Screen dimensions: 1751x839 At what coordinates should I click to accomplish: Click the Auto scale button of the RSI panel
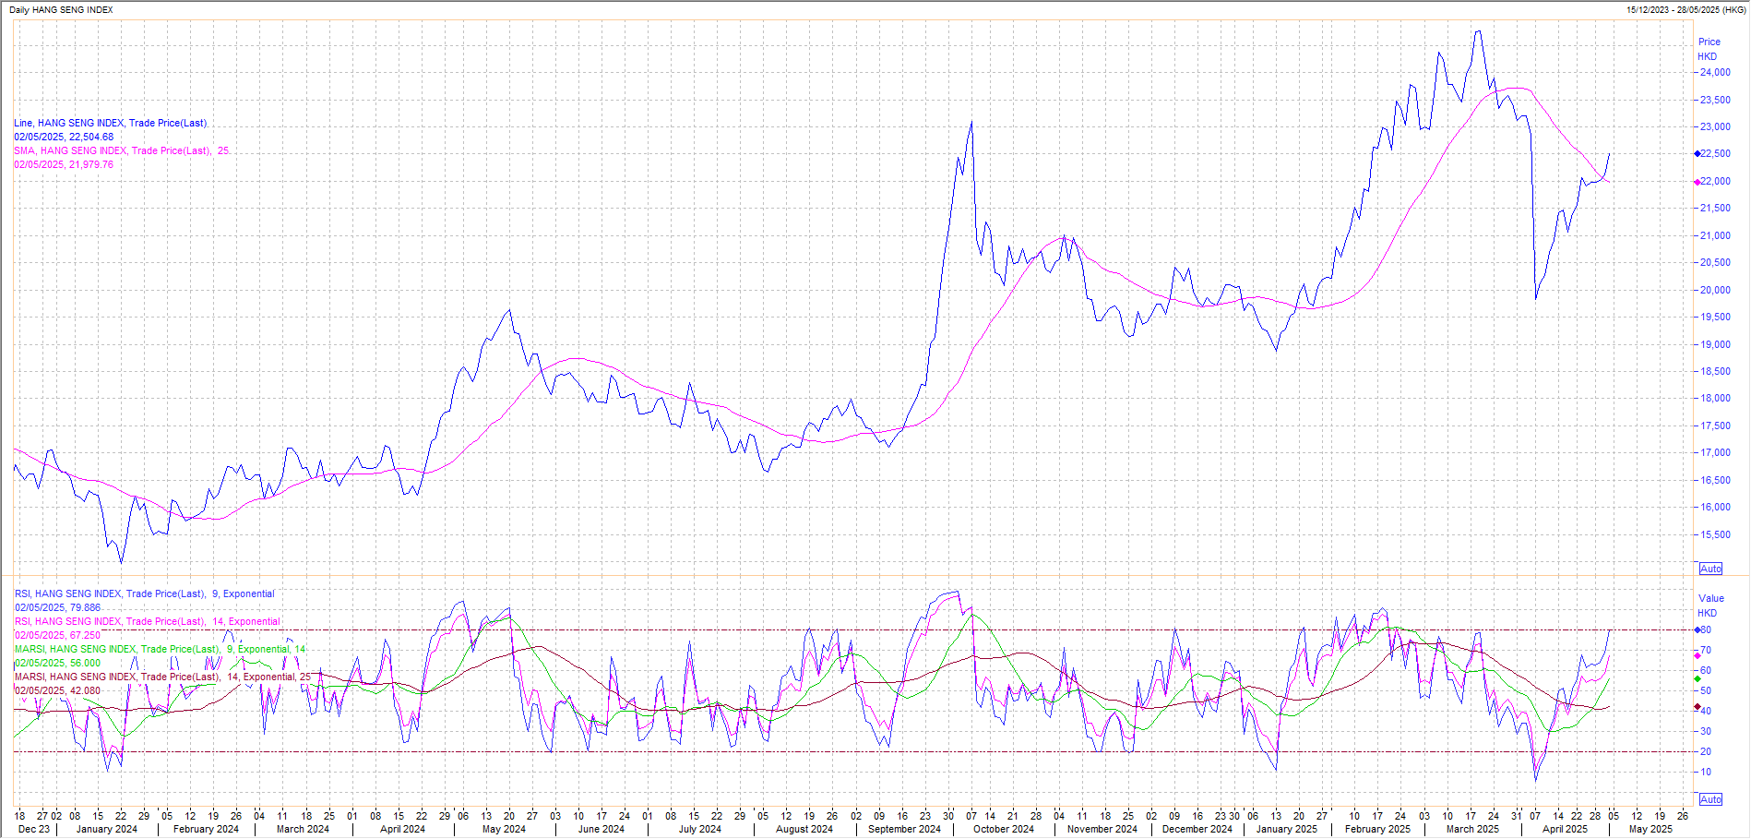(x=1710, y=799)
